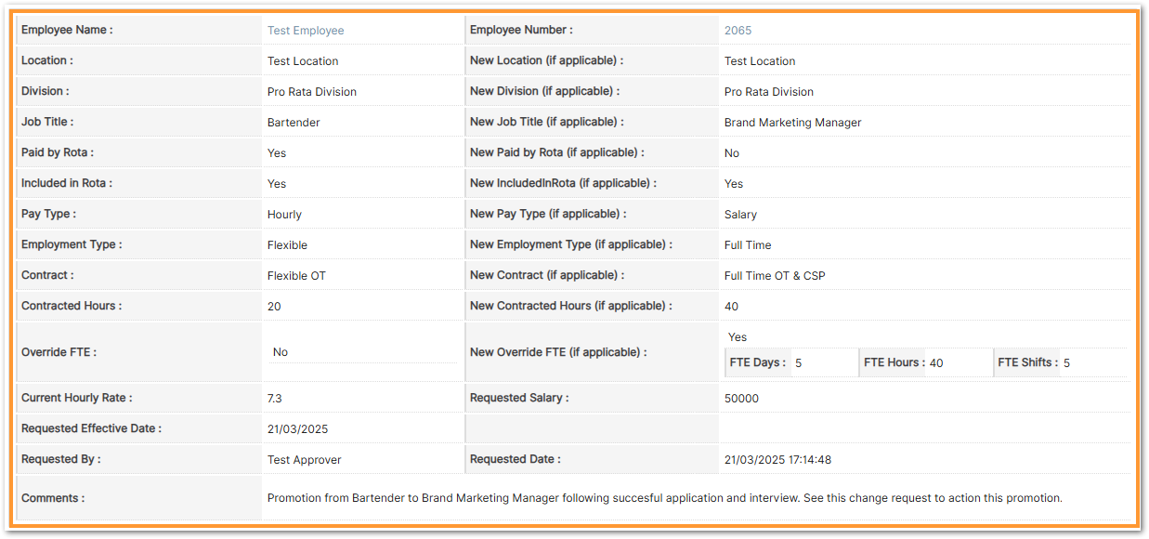This screenshot has height=539, width=1149.
Task: Click the Requested Salary value 50000
Action: (741, 399)
